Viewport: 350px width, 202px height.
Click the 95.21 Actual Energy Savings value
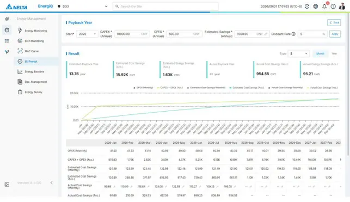[308, 74]
